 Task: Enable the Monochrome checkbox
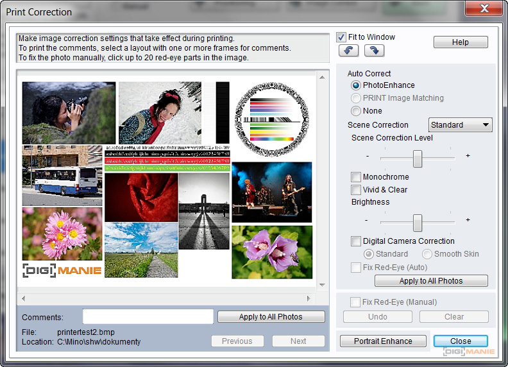click(356, 177)
